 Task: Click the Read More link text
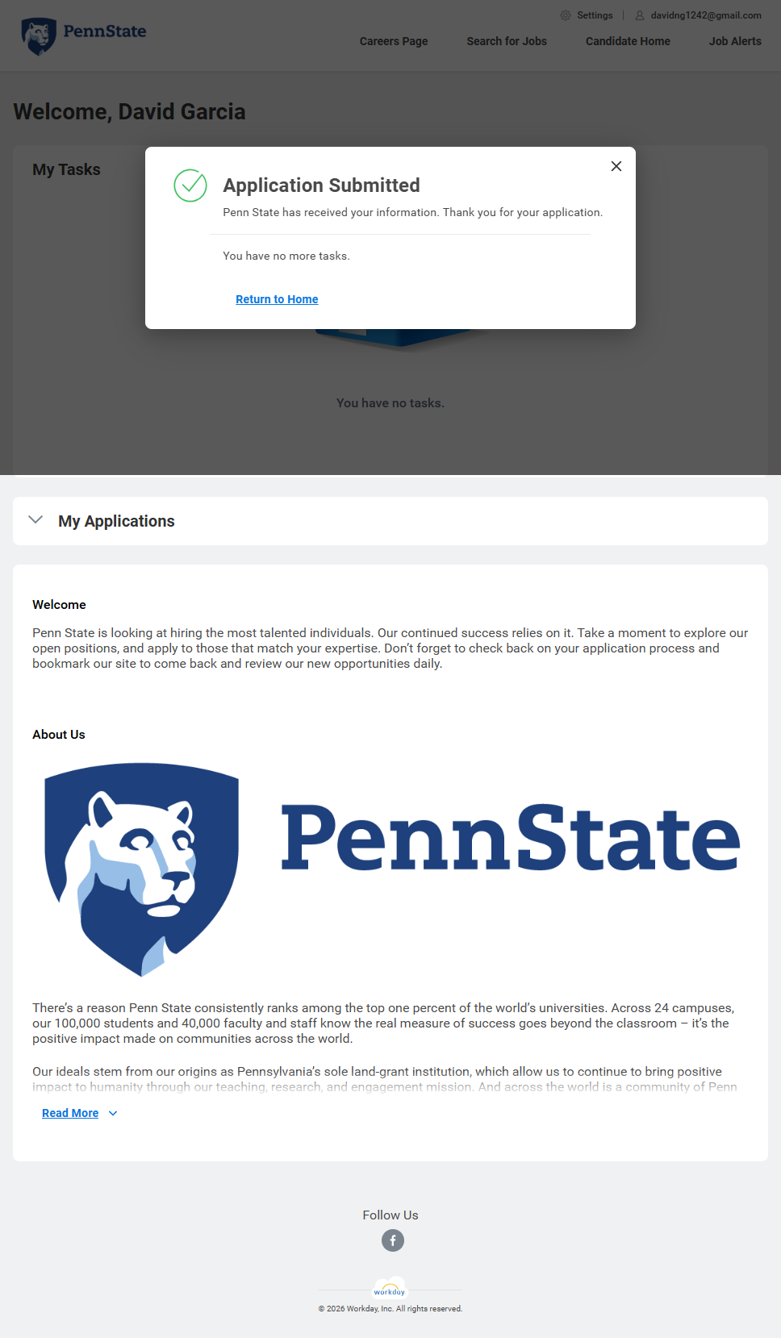point(70,1113)
